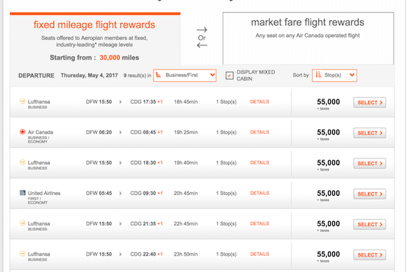Select the Lufthansa flight arriving CDG 18:30
Screen dimensions: 406x272
pyautogui.click(x=369, y=164)
